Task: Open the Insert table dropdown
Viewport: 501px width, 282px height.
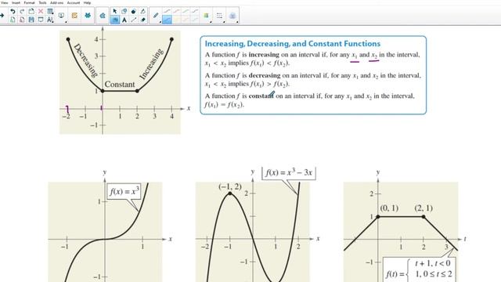Action: coord(50,12)
